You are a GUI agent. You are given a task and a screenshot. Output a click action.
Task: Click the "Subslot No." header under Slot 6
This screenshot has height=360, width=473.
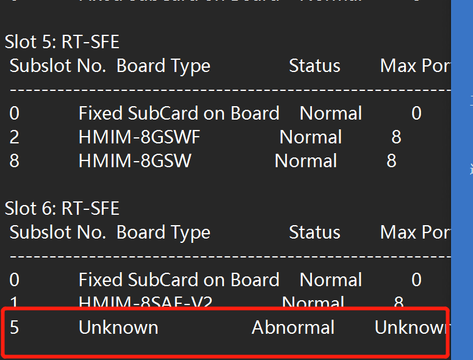(58, 232)
